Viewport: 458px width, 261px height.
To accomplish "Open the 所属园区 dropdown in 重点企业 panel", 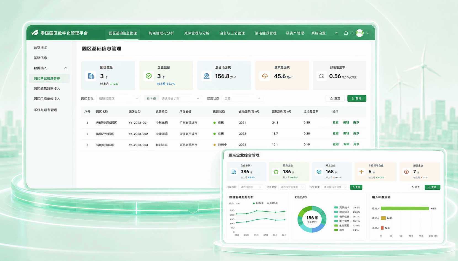I will click(251, 187).
